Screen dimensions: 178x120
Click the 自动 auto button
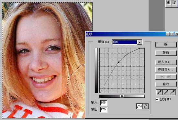166,84
